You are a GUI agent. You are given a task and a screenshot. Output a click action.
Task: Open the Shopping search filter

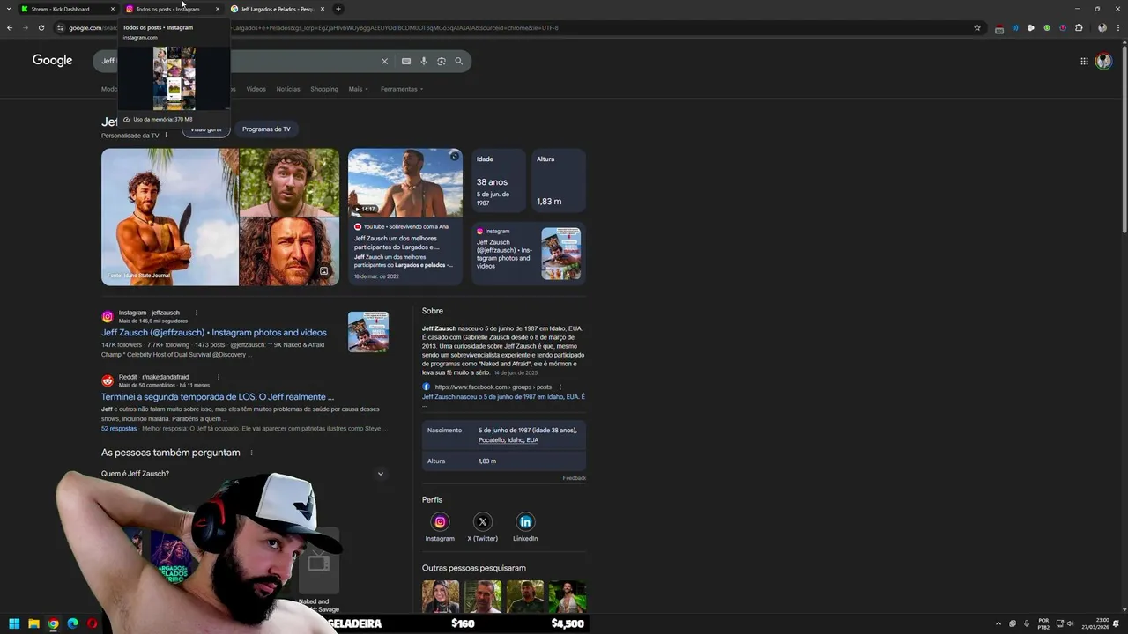pos(324,89)
